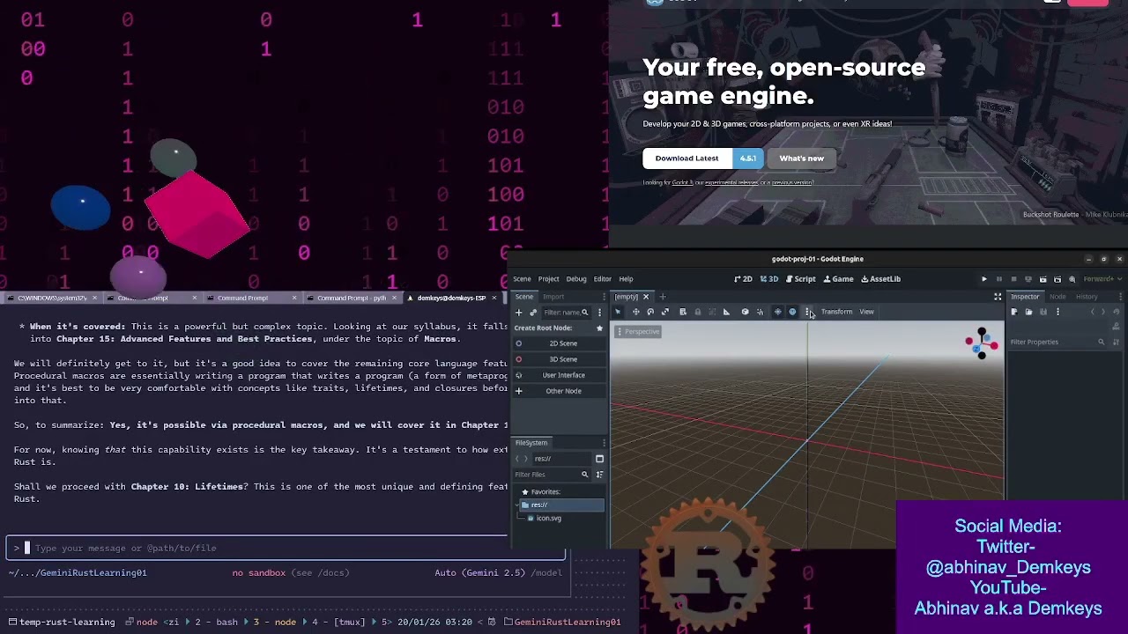Click the list selectable nodes icon
Image resolution: width=1128 pixels, height=634 pixels.
point(682,312)
